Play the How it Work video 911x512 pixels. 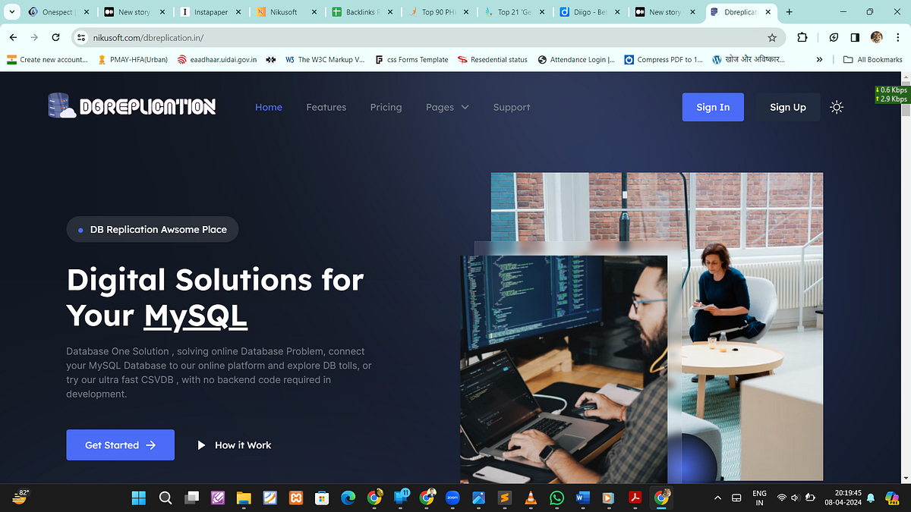tap(234, 444)
